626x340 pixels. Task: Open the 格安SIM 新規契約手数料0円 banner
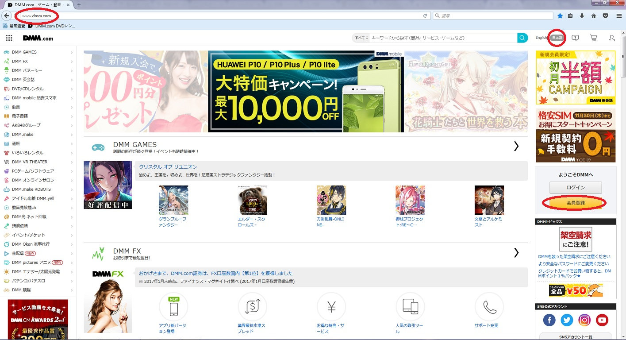576,136
